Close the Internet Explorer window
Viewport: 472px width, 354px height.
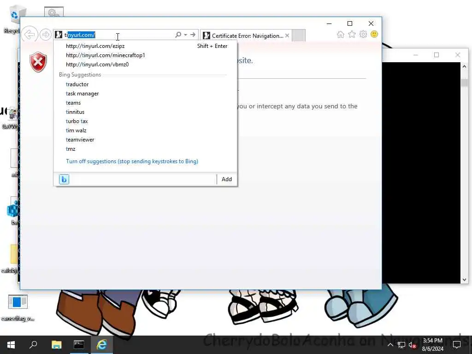[371, 24]
